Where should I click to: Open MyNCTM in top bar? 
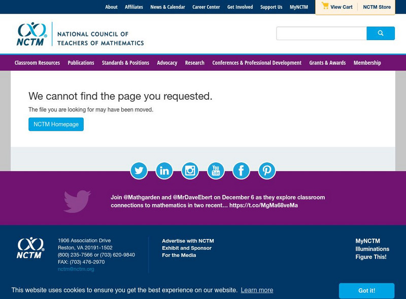pos(299,7)
